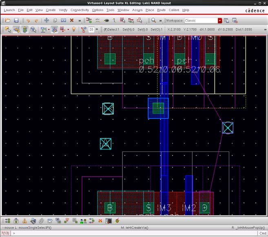The height and width of the screenshot is (237, 268).
Task: Click the delete workspace icon with red mark
Action: [235, 20]
